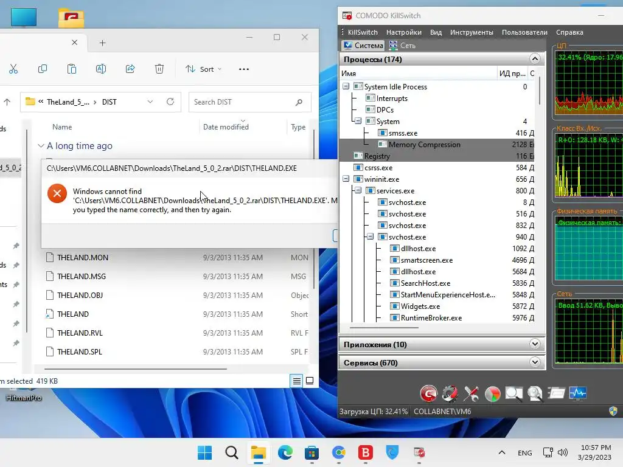Image resolution: width=623 pixels, height=467 pixels.
Task: Select THELAND.MON file
Action: click(83, 257)
